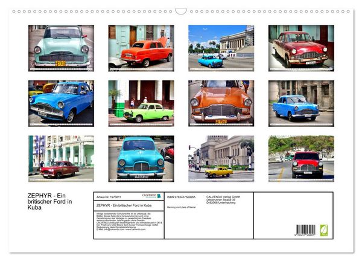The width and height of the screenshot is (362, 261).
Task: Open the mint green Zephyr front-view photo
Action: 61,48
